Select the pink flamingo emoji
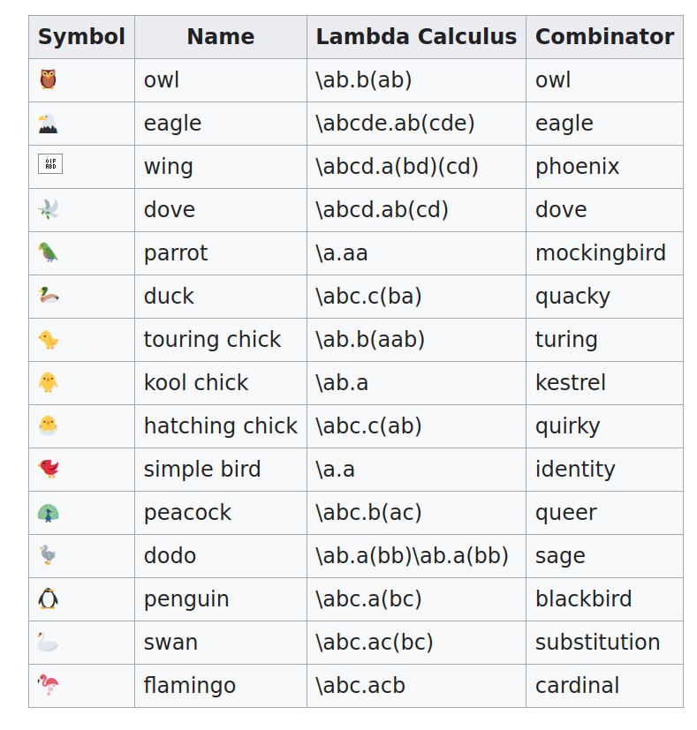The width and height of the screenshot is (697, 730). 48,685
